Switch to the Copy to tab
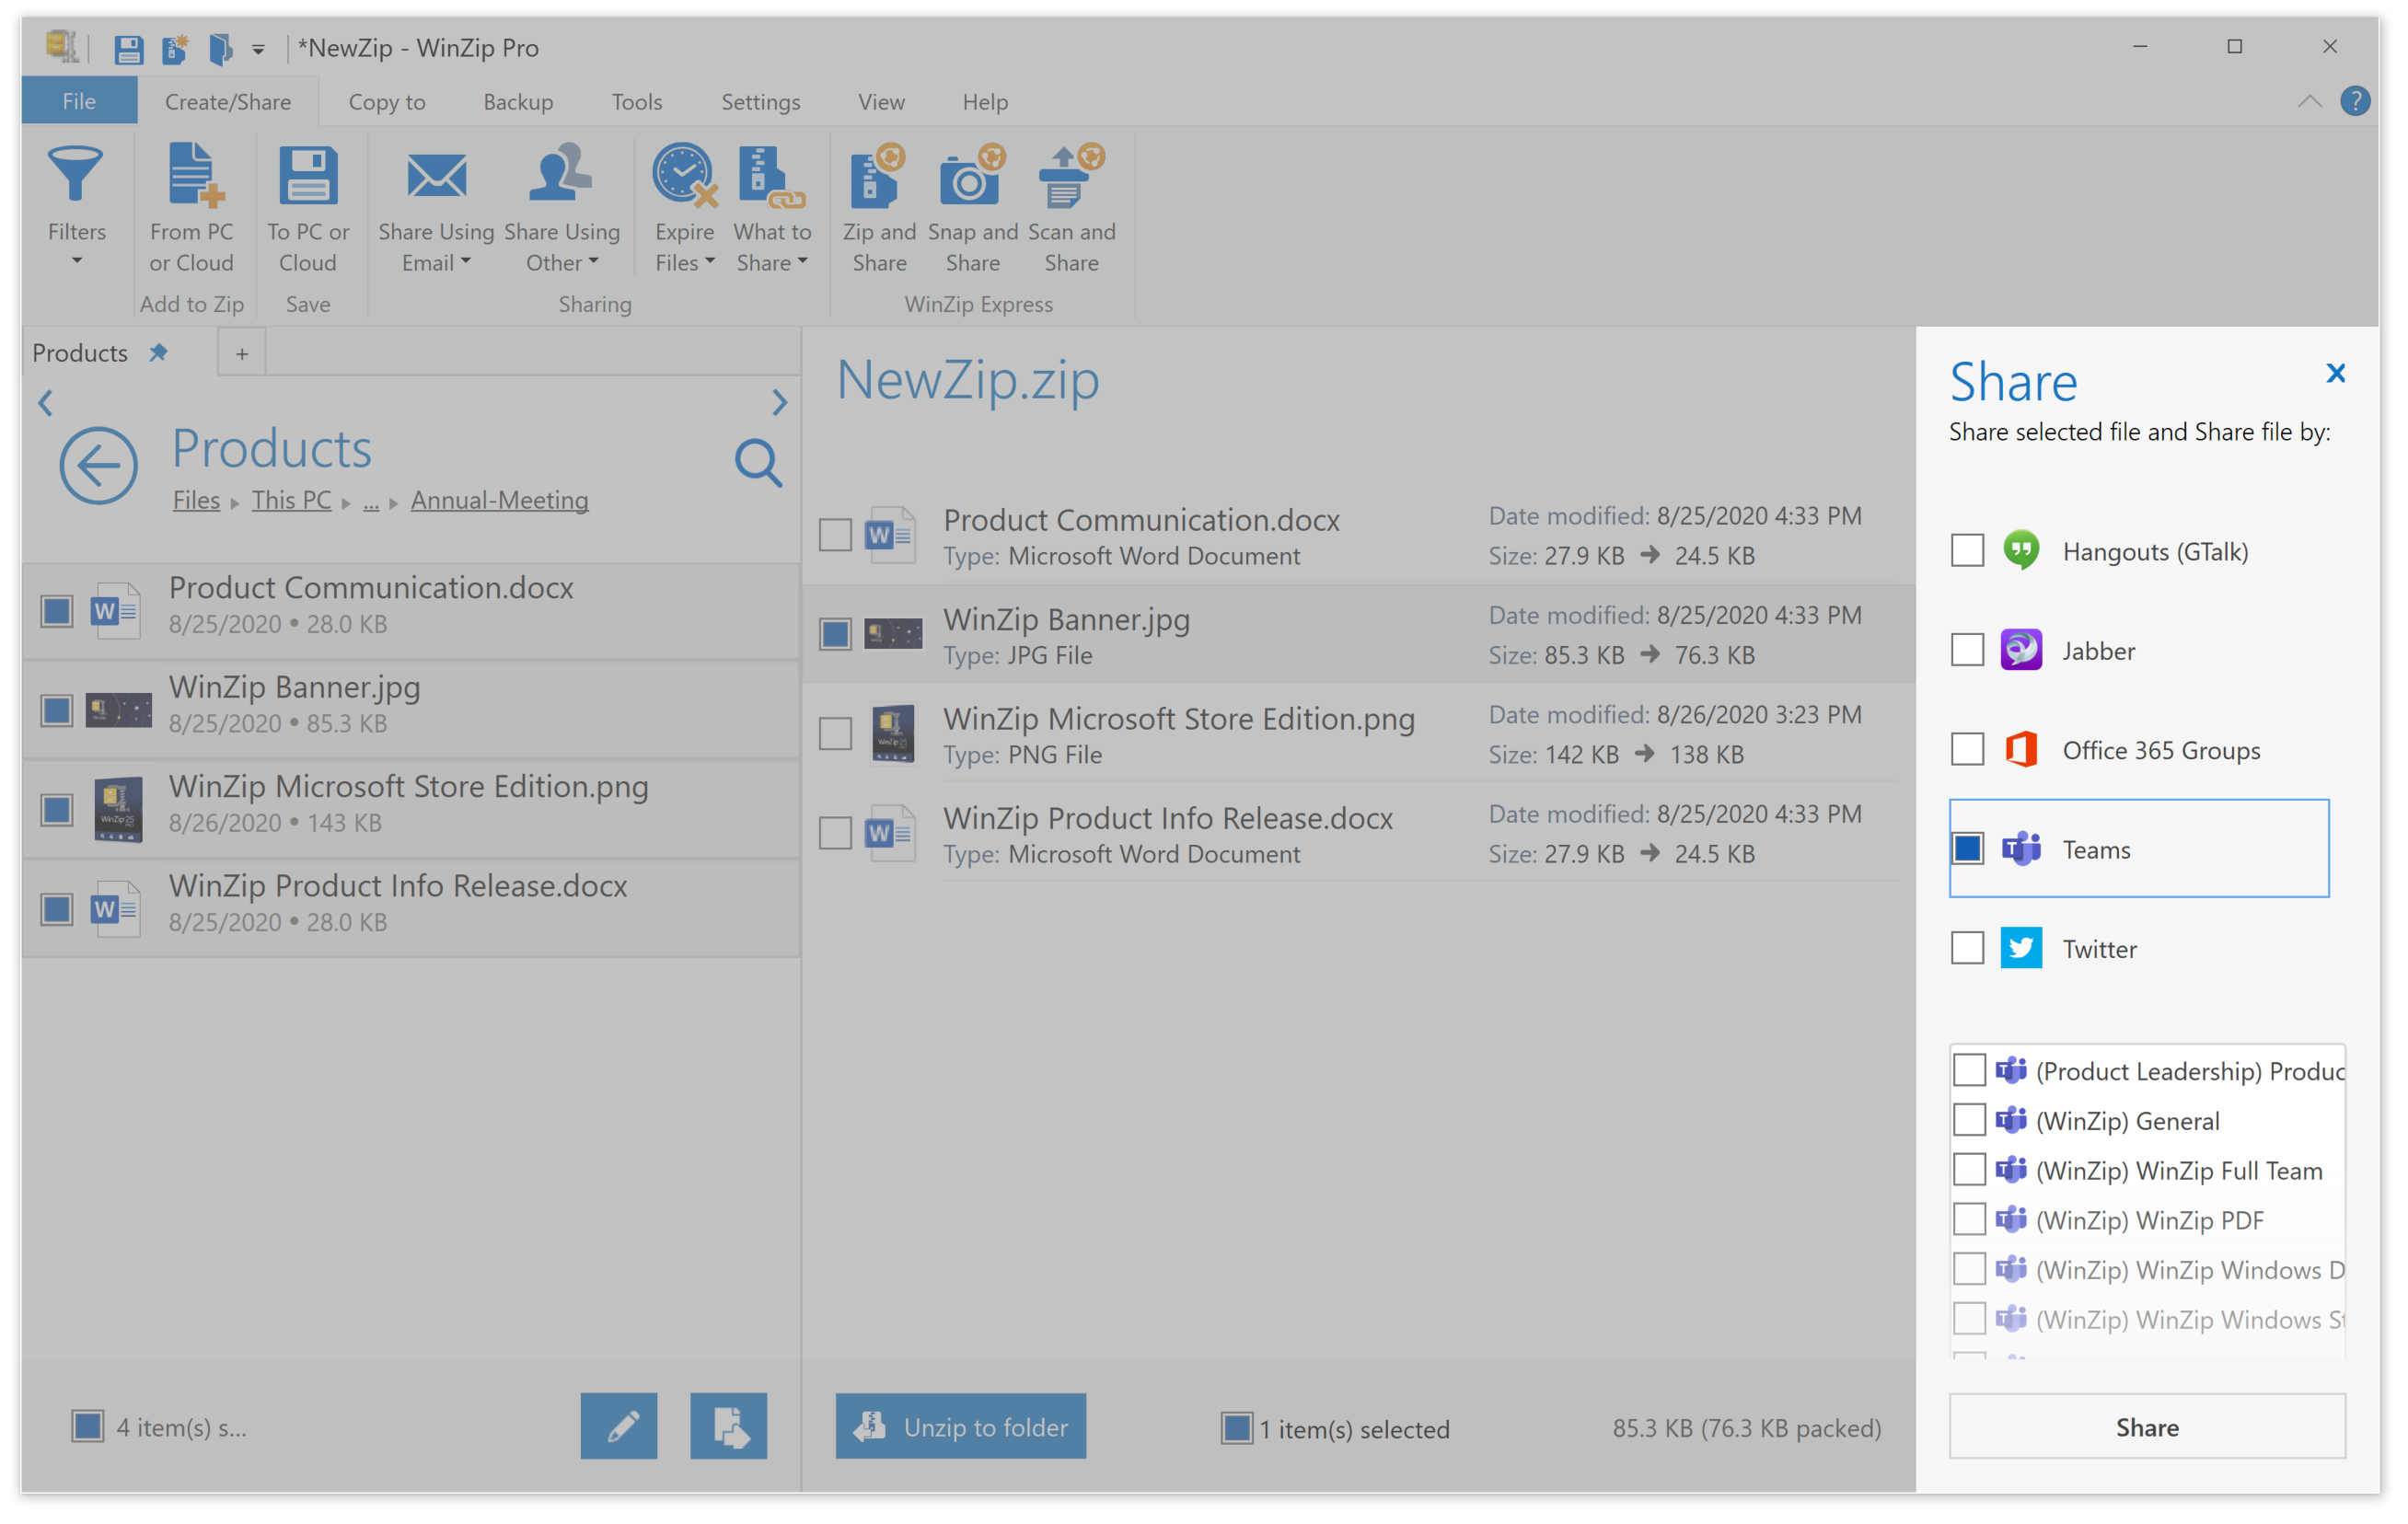Image resolution: width=2408 pixels, height=1524 pixels. [387, 101]
